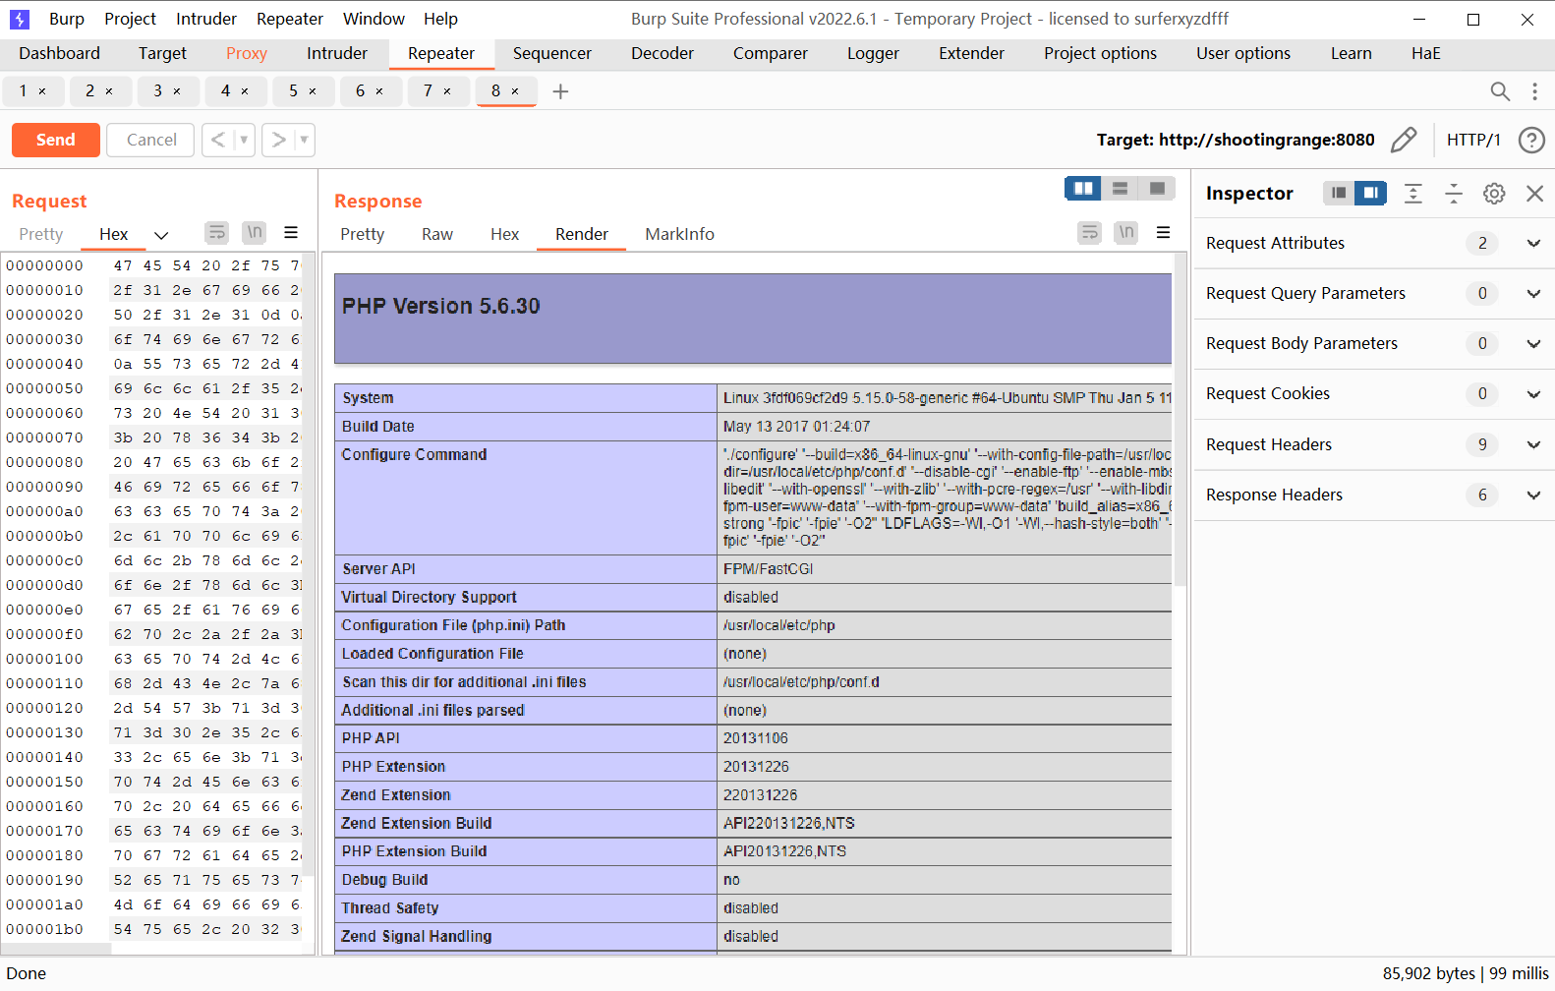Screen dimensions: 1555x991
Task: Expand Request Headers section
Action: coord(1533,444)
